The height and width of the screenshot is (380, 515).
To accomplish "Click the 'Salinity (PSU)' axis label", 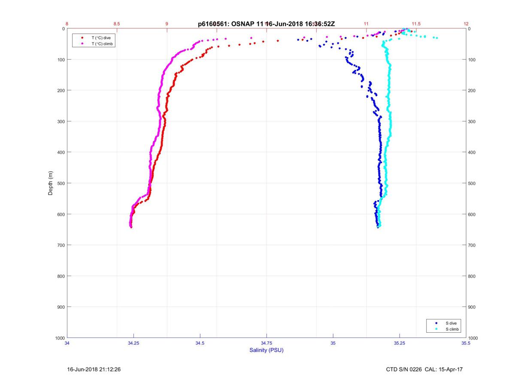I will (267, 350).
